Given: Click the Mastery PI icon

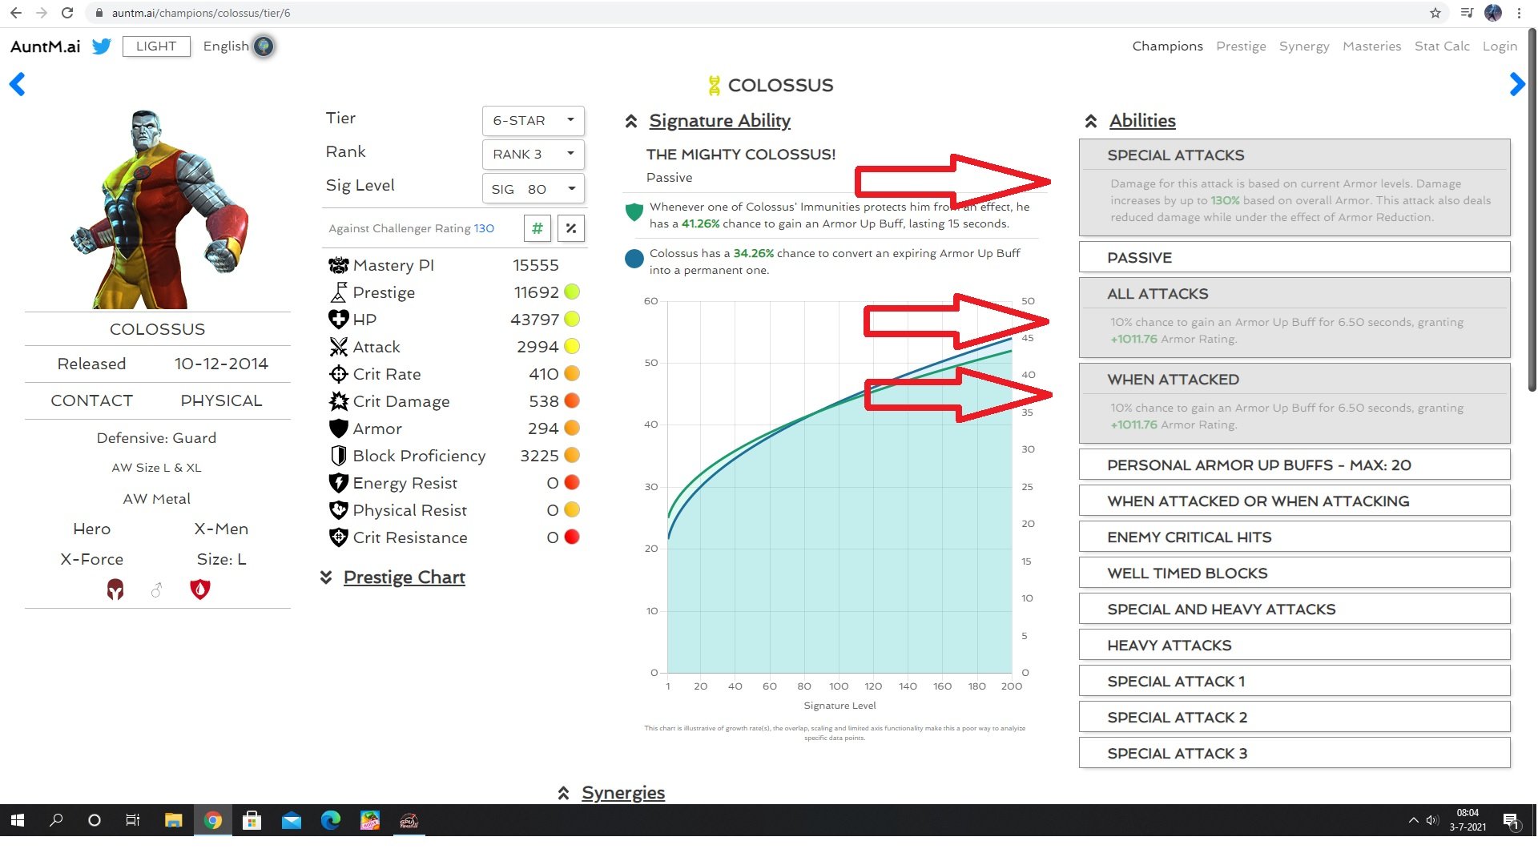Looking at the screenshot, I should (339, 265).
